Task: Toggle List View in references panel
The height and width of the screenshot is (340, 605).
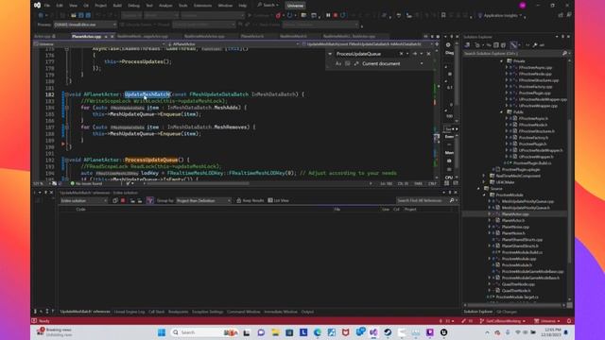Action: click(x=279, y=200)
